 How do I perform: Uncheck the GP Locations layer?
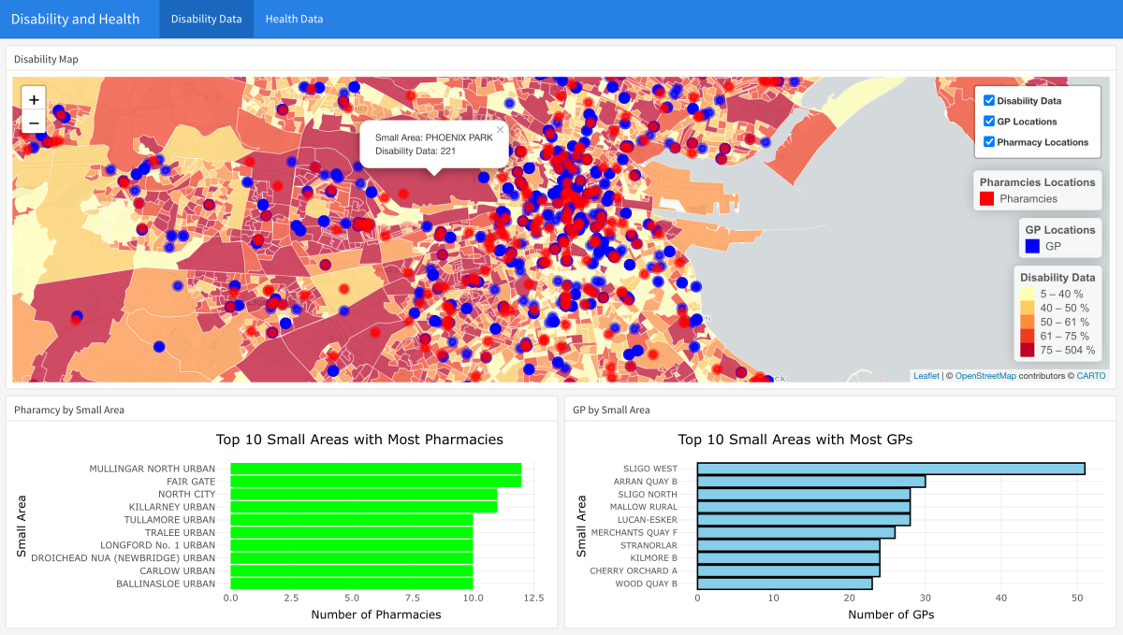(x=988, y=121)
